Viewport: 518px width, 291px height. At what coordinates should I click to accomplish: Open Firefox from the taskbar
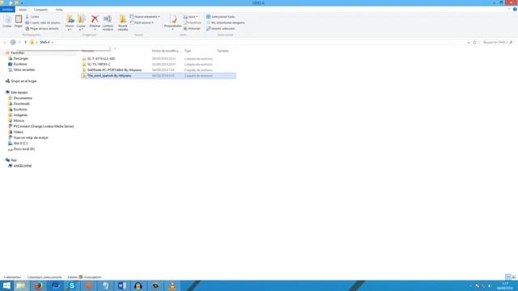tap(38, 285)
